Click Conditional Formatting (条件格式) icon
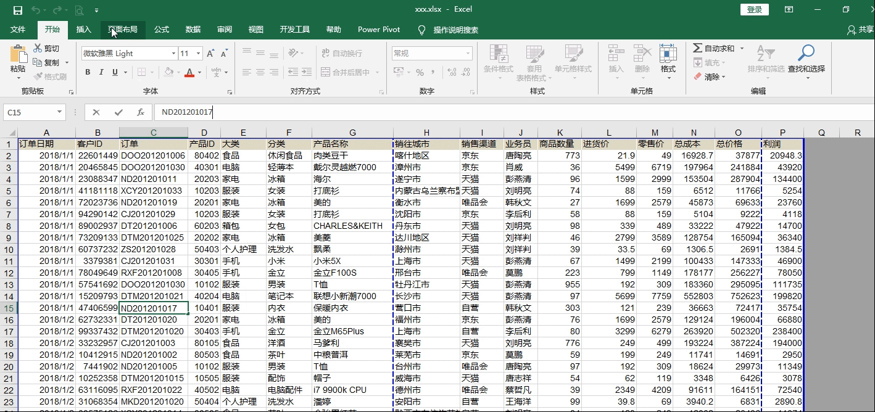This screenshot has height=412, width=875. (x=498, y=54)
